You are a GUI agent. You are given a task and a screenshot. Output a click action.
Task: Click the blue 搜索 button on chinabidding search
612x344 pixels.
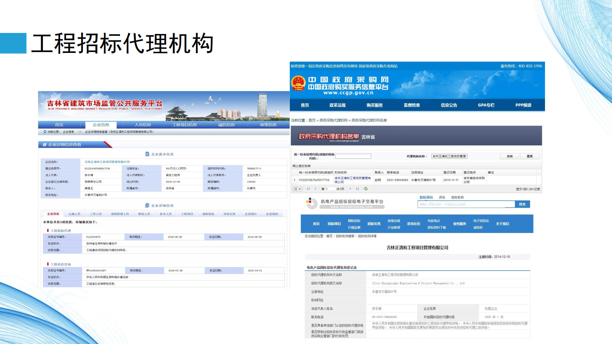522,204
